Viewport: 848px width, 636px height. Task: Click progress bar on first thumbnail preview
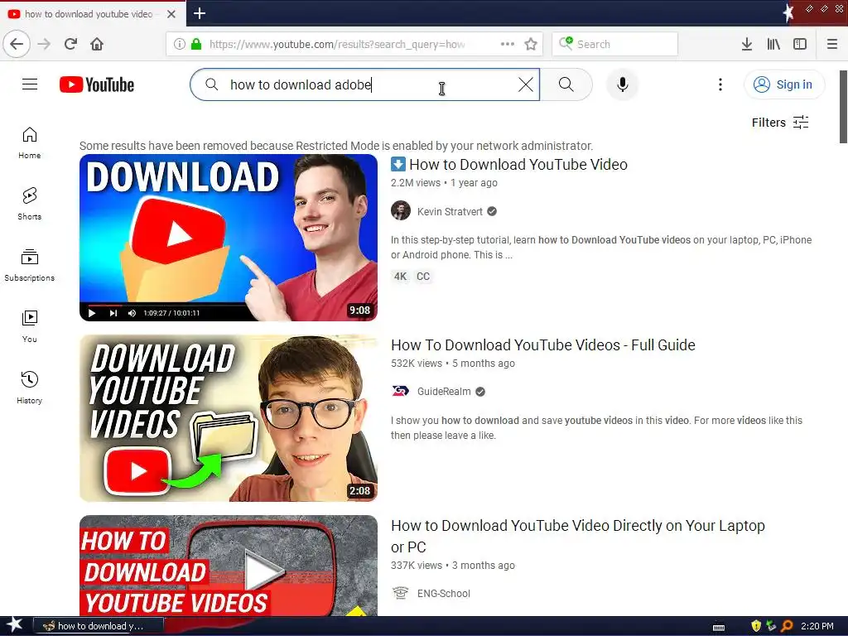tap(165, 305)
